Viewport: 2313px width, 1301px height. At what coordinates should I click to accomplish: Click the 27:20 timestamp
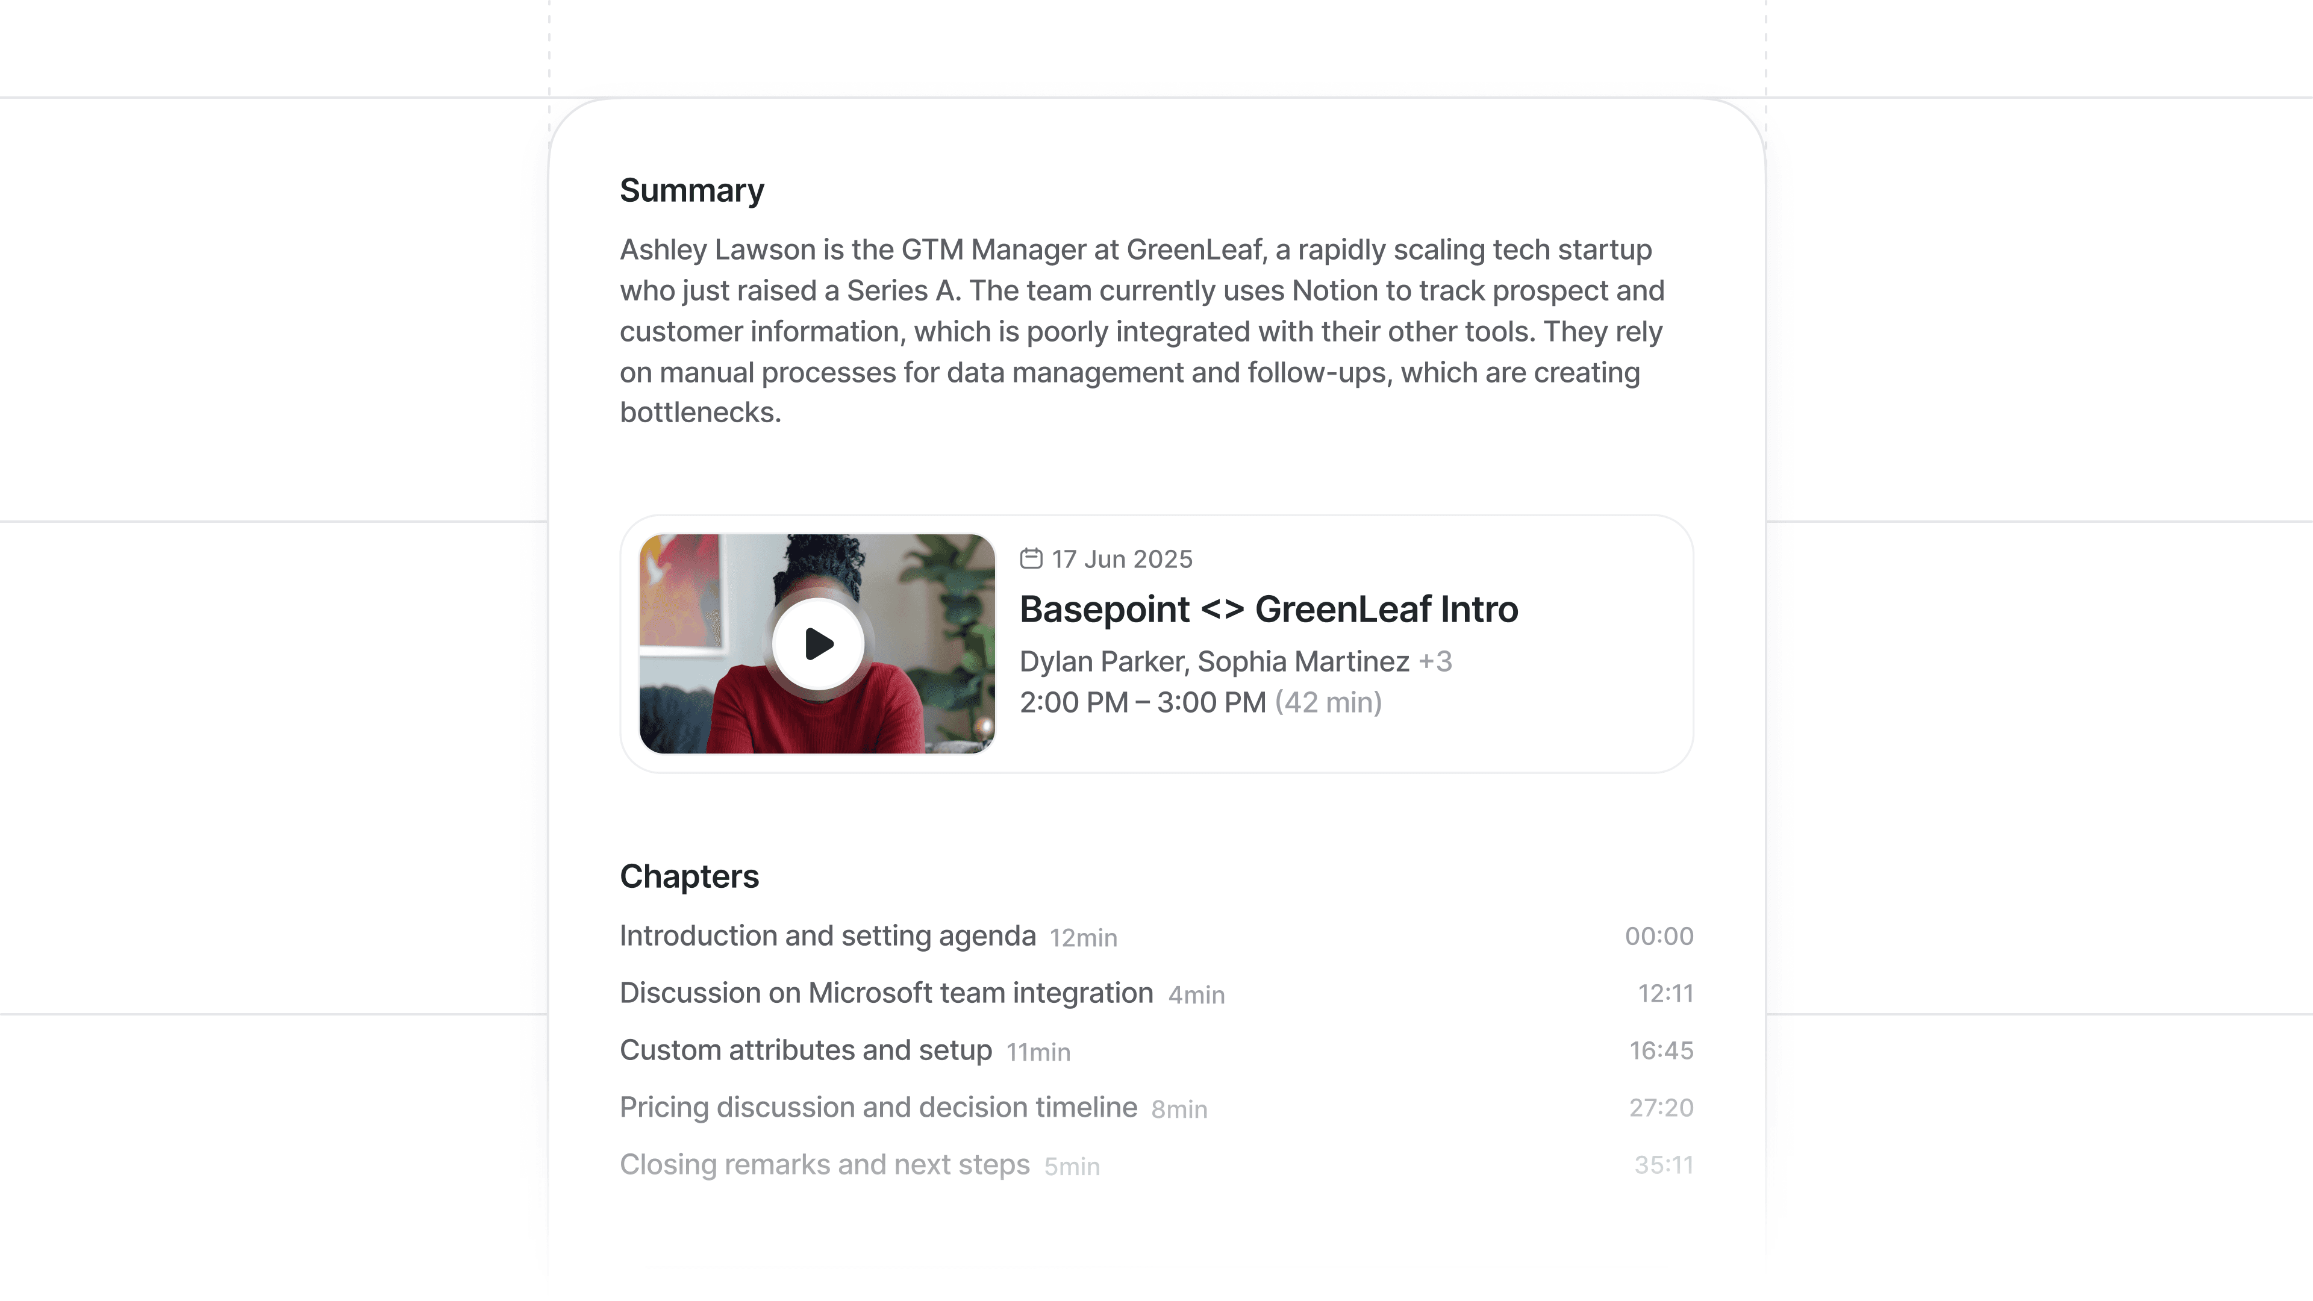(1661, 1107)
